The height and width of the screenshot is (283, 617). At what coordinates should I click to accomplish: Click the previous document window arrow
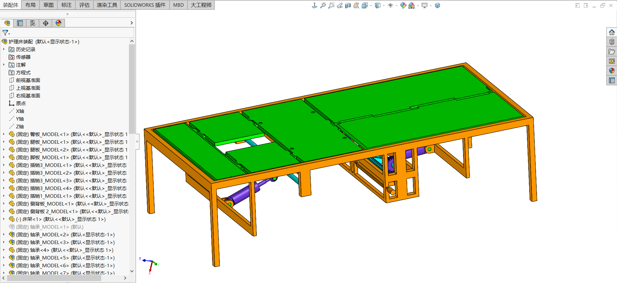coord(577,5)
